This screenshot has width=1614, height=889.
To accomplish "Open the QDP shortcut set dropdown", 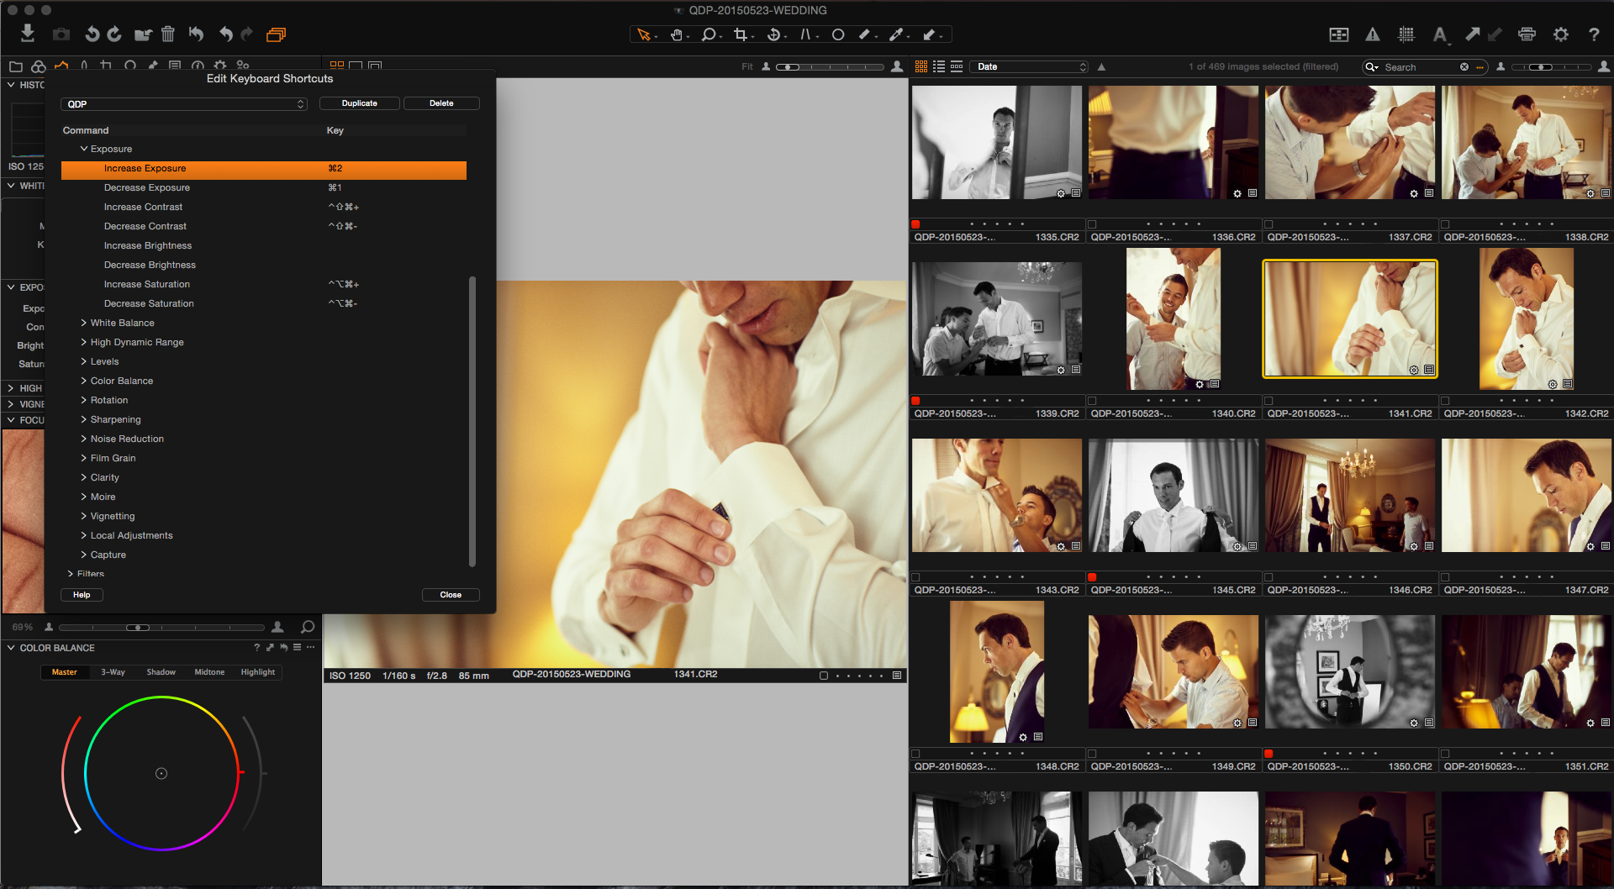I will pyautogui.click(x=184, y=104).
